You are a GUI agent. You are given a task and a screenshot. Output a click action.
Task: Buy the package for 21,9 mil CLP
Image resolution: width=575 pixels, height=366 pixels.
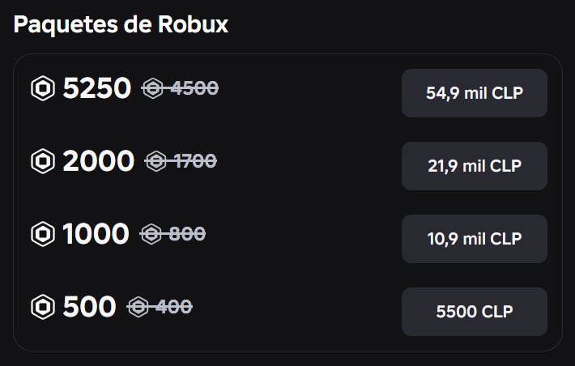(x=475, y=166)
